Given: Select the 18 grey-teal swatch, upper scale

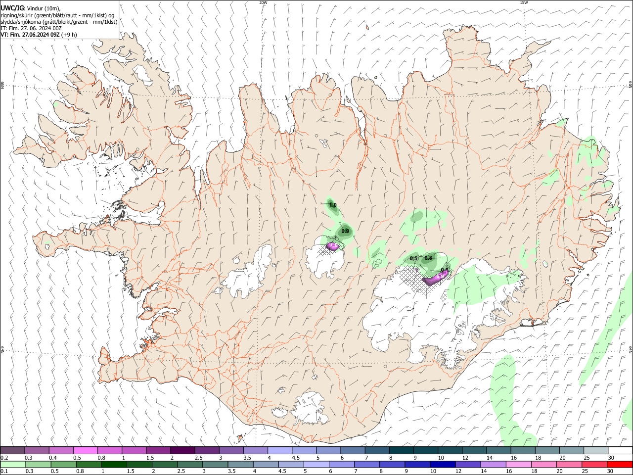Looking at the screenshot, I should tap(547, 450).
